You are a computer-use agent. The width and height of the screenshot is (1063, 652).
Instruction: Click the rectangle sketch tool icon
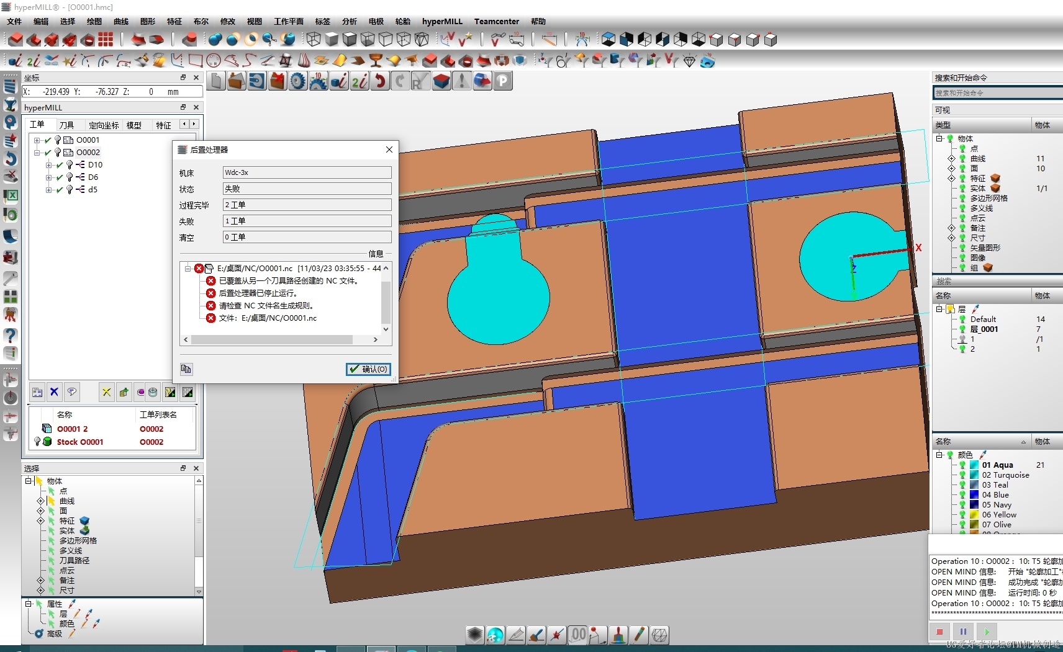pos(196,60)
